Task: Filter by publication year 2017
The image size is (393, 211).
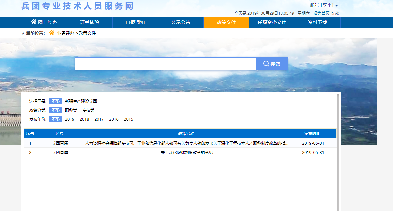Action: point(99,119)
